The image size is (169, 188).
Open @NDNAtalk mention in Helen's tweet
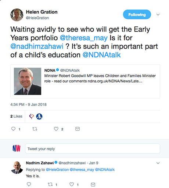point(102,55)
